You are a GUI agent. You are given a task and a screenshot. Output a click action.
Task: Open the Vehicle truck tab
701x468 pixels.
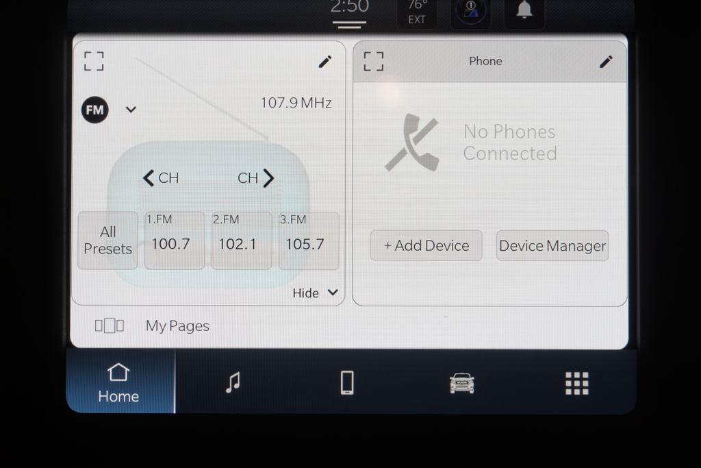point(462,383)
